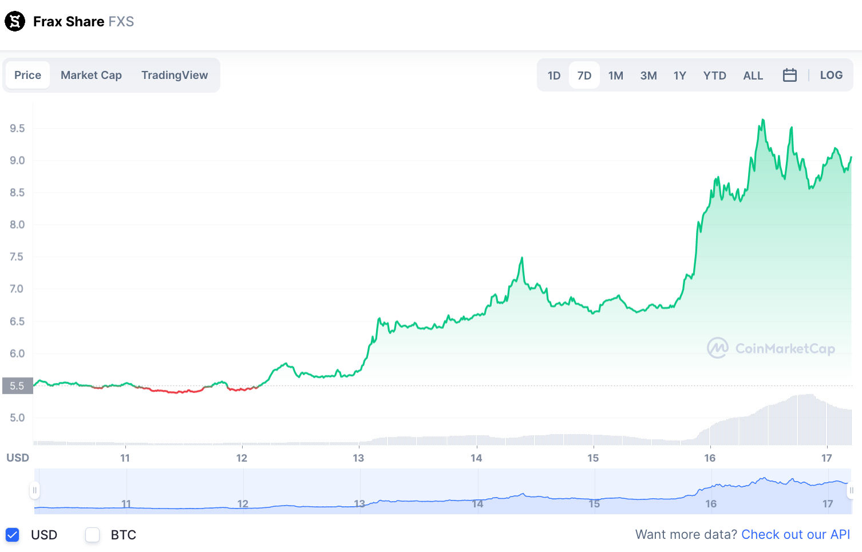Click the 5.0 y-axis label

click(x=17, y=418)
